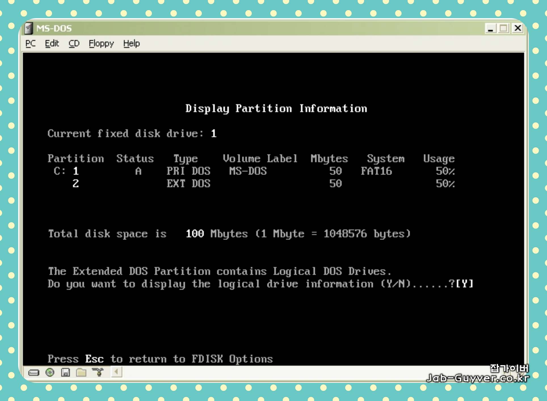
Task: Click the MS-DOS window title text
Action: click(x=54, y=28)
